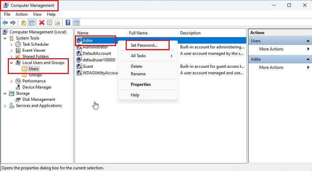Click the defaultuser100000 user icon

79,60
